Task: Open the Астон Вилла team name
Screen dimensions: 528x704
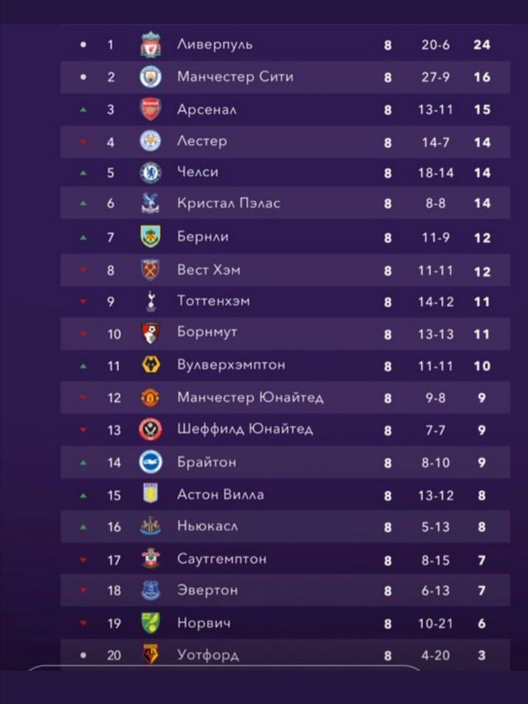Action: pyautogui.click(x=221, y=495)
